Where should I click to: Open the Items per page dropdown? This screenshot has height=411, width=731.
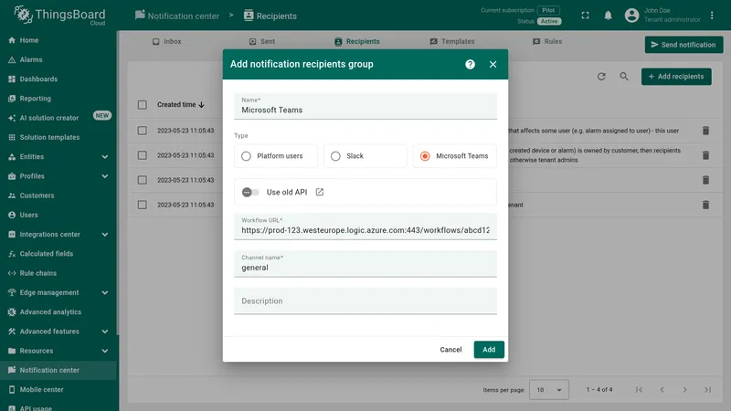[549, 390]
